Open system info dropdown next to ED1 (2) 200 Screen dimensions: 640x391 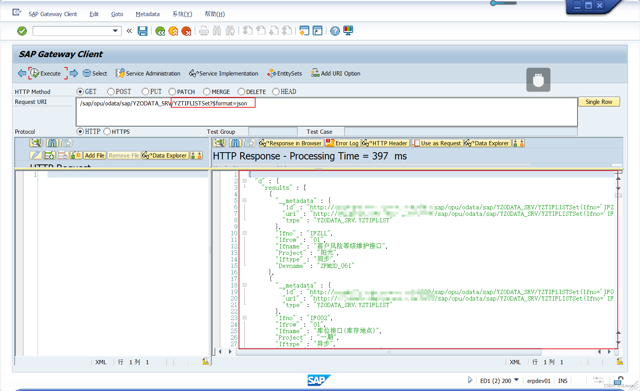(x=516, y=380)
